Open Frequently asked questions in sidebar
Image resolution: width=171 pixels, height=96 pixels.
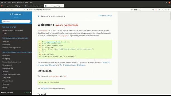click(12, 62)
